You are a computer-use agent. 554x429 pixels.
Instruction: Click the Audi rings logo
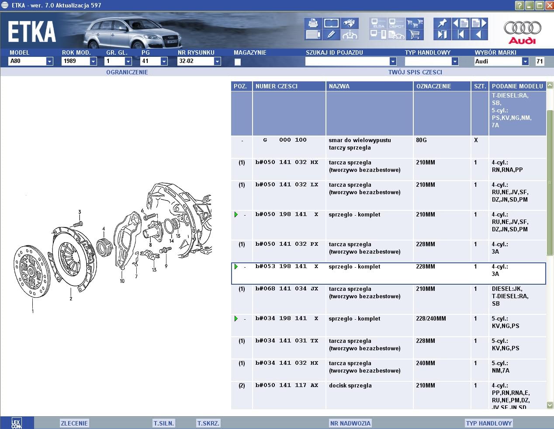523,32
